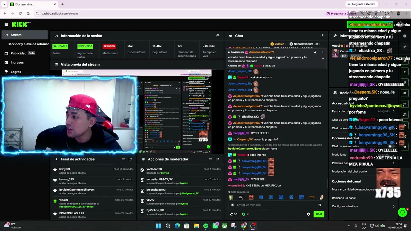Open Spotify from the taskbar

click(x=205, y=226)
